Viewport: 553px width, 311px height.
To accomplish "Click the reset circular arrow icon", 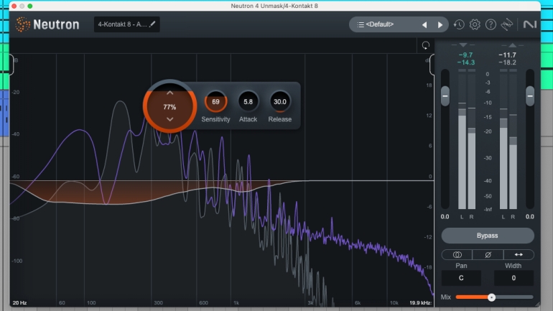I will point(426,45).
